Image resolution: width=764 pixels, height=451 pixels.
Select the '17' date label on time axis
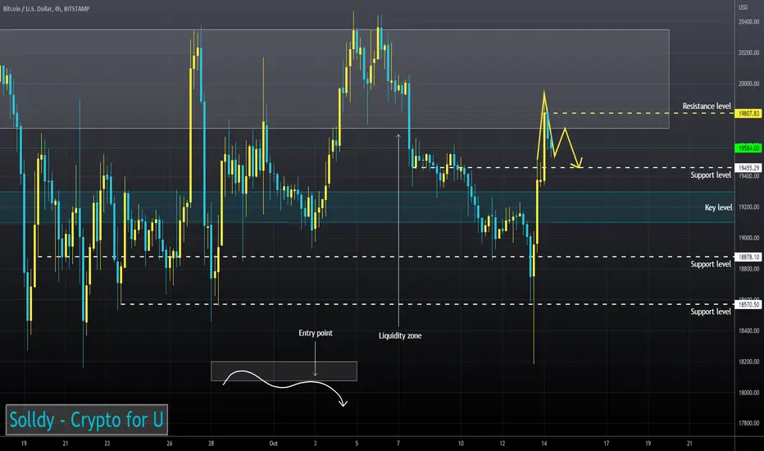click(606, 444)
